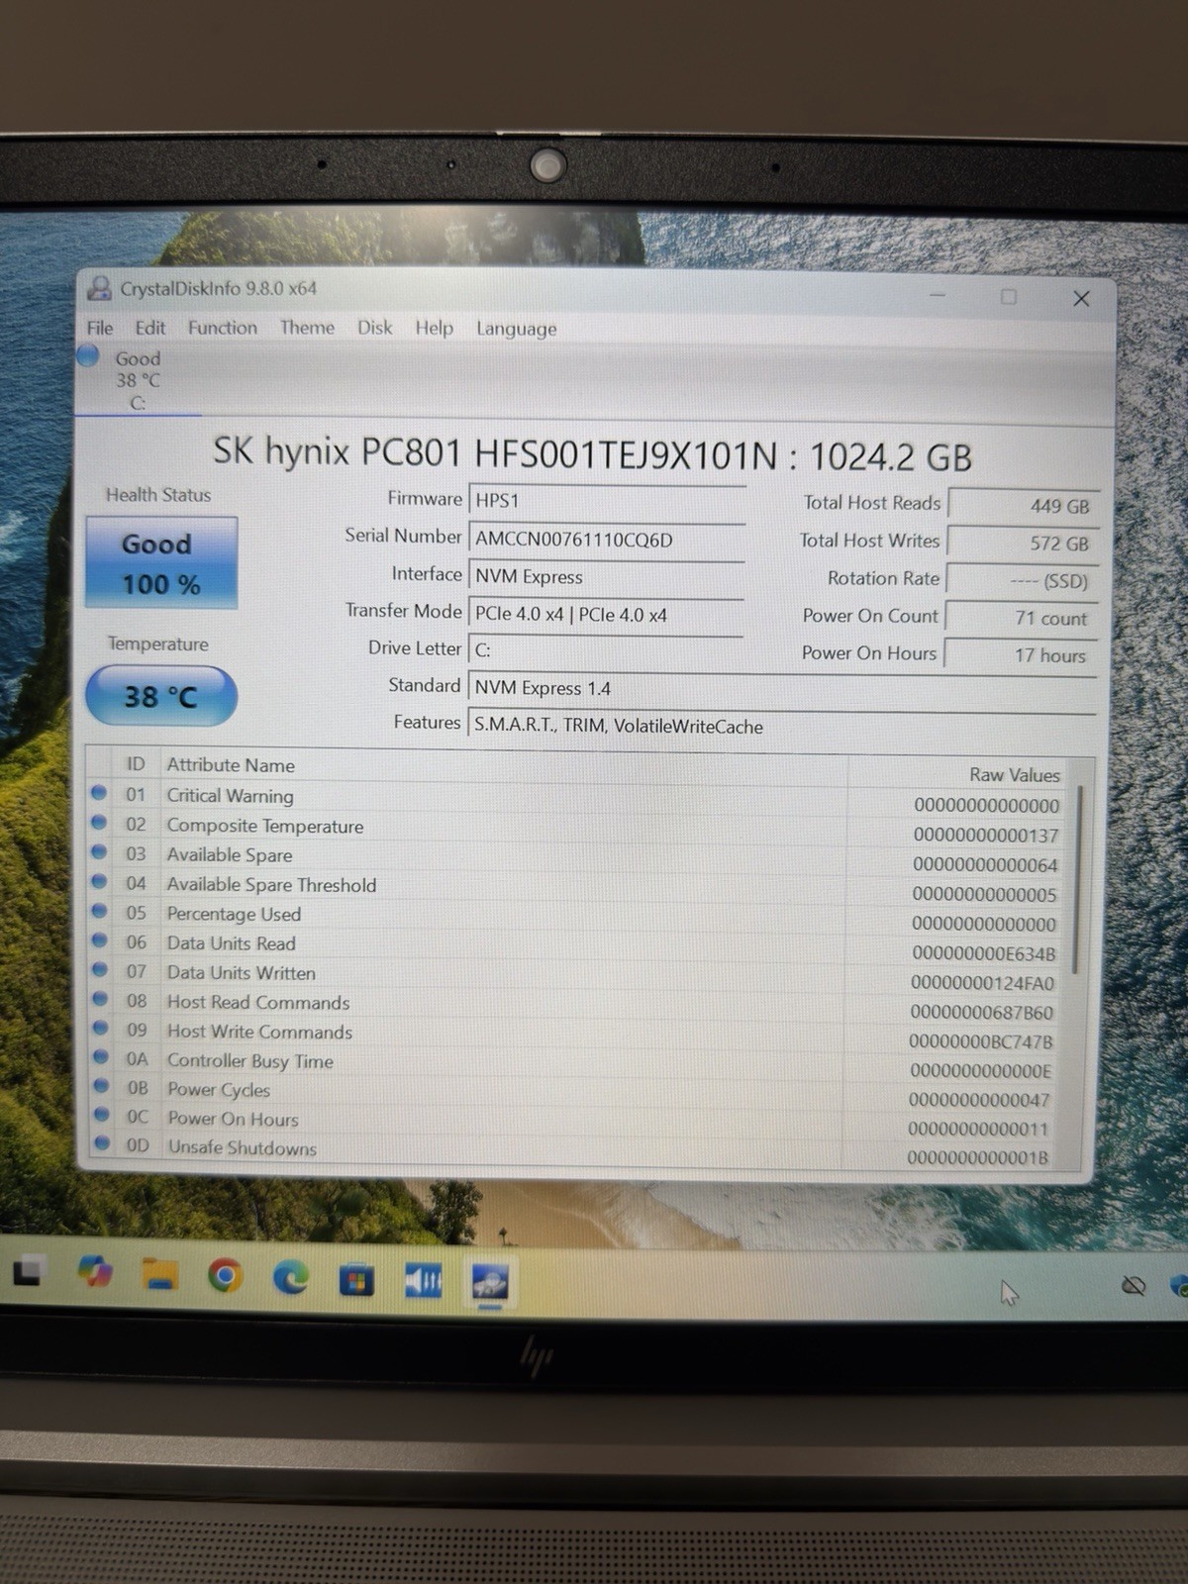Open File Explorer from the taskbar
The height and width of the screenshot is (1584, 1188).
158,1274
